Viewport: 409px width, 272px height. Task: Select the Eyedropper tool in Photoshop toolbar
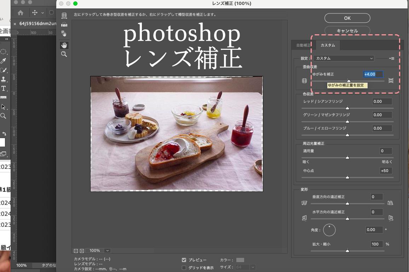tap(4, 61)
